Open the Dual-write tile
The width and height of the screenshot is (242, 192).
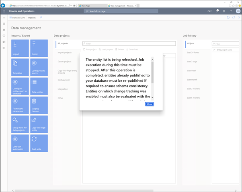[x=39, y=143]
